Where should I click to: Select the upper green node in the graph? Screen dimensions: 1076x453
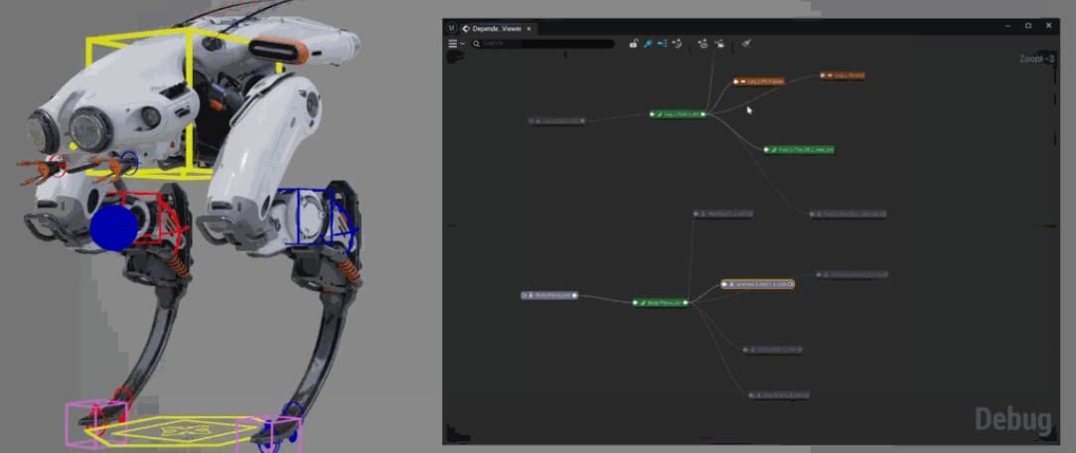tap(679, 114)
